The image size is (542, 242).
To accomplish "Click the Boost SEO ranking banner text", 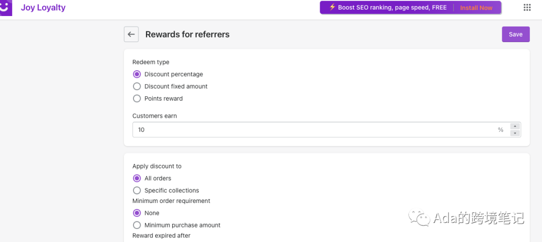I will (392, 7).
